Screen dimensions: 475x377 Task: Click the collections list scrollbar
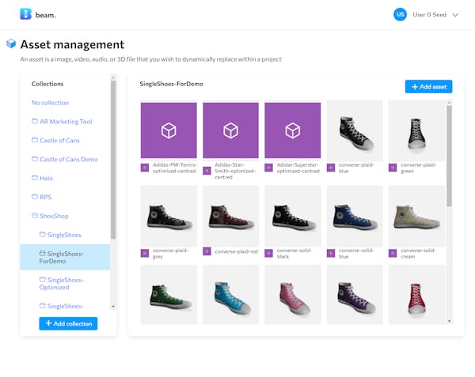click(113, 160)
